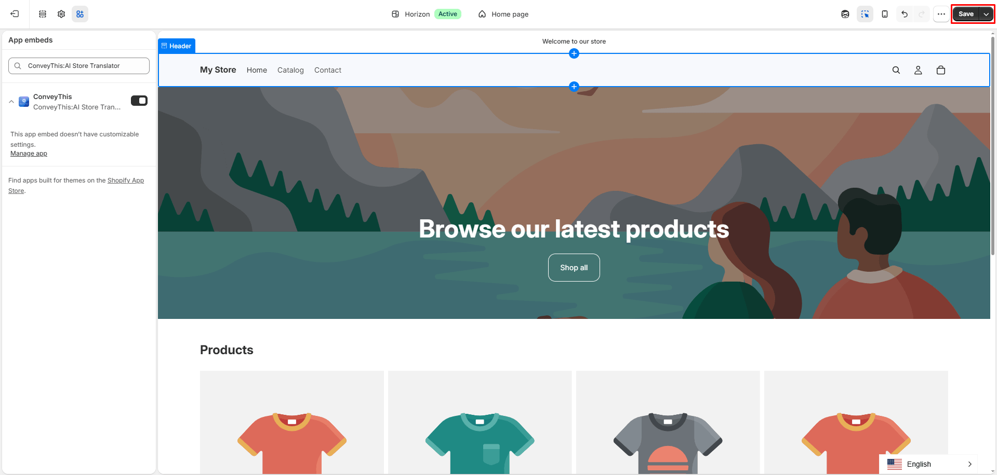This screenshot has width=997, height=475.
Task: Select the App embeds icon
Action: pos(80,14)
